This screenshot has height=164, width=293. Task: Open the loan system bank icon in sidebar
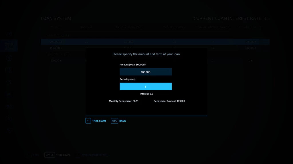coord(9,46)
